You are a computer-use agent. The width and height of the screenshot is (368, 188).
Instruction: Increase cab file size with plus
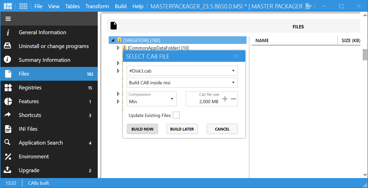[225, 99]
